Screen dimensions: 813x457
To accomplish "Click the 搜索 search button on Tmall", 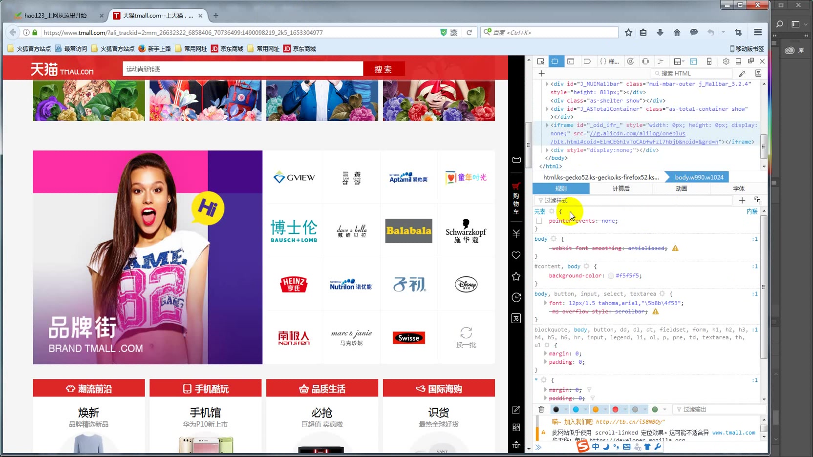I will click(384, 69).
